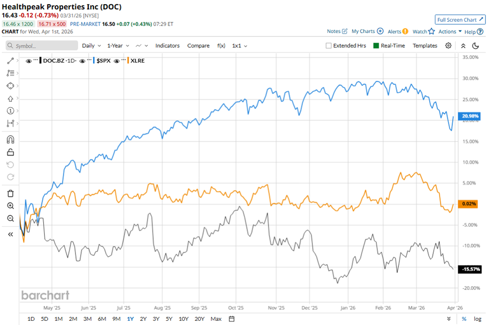Open the date range calendar icon
Viewport: 489px width, 325px height.
coord(231,319)
